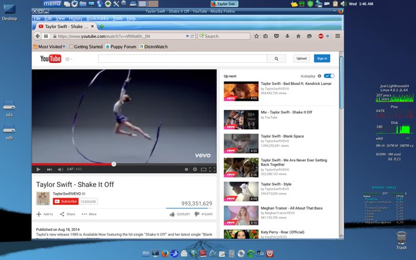Viewport: 416px width, 260px height.
Task: Open player settings gear
Action: click(x=195, y=169)
